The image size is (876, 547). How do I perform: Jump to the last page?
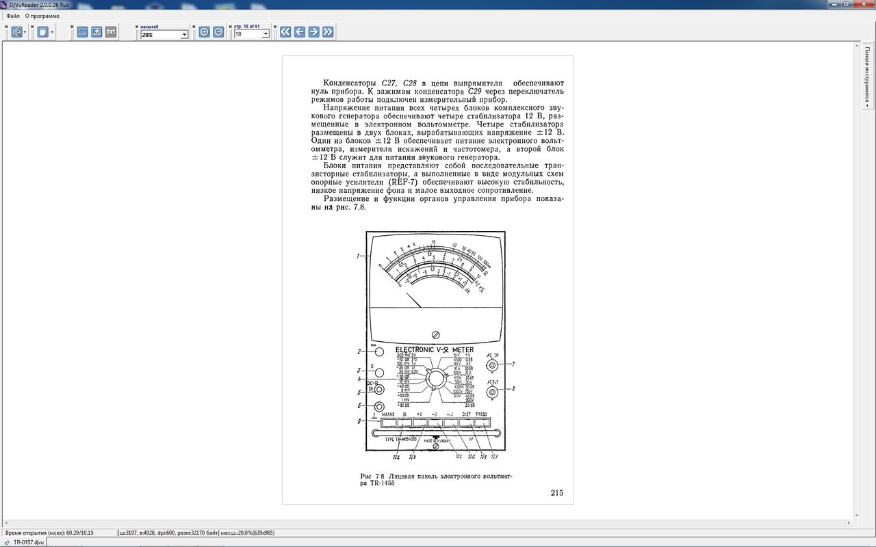point(328,31)
